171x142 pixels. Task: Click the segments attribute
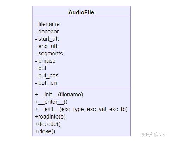point(49,54)
